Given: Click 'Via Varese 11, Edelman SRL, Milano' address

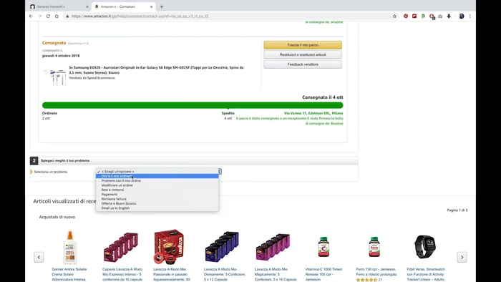Looking at the screenshot, I should (x=313, y=113).
